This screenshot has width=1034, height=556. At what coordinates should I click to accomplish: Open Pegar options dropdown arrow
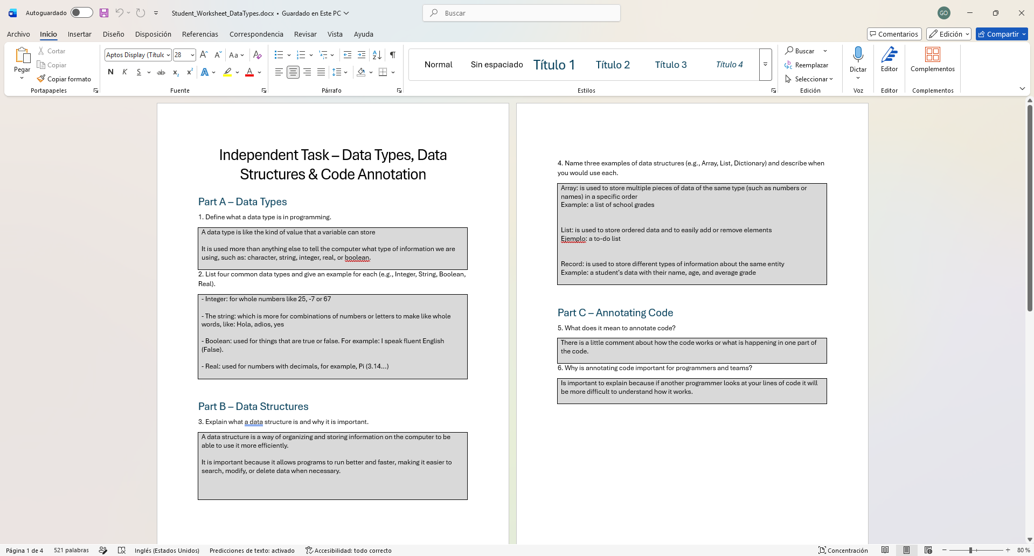pyautogui.click(x=22, y=78)
